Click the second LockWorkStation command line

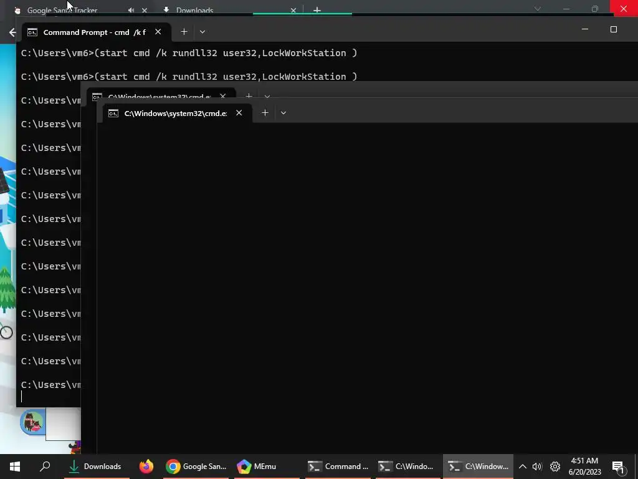[189, 77]
